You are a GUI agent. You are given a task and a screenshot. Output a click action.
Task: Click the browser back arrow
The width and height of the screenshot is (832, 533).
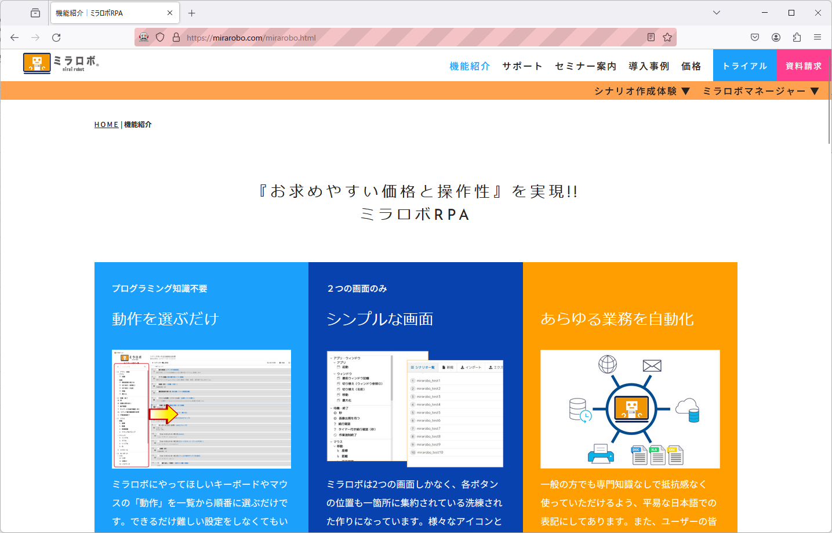click(14, 38)
